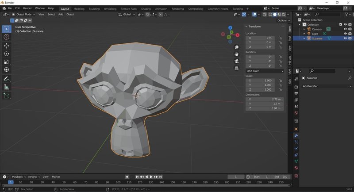Open the Material properties tab icon

coord(296,168)
